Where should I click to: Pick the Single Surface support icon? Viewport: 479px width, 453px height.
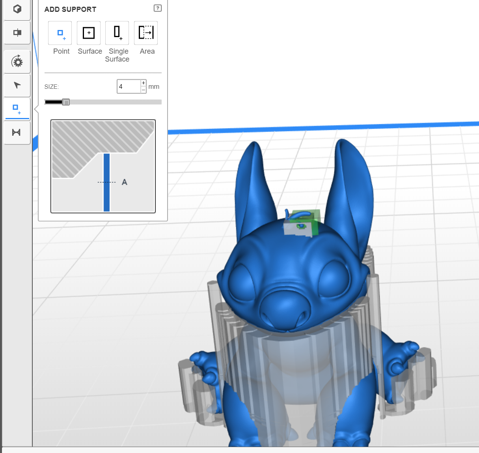[117, 33]
